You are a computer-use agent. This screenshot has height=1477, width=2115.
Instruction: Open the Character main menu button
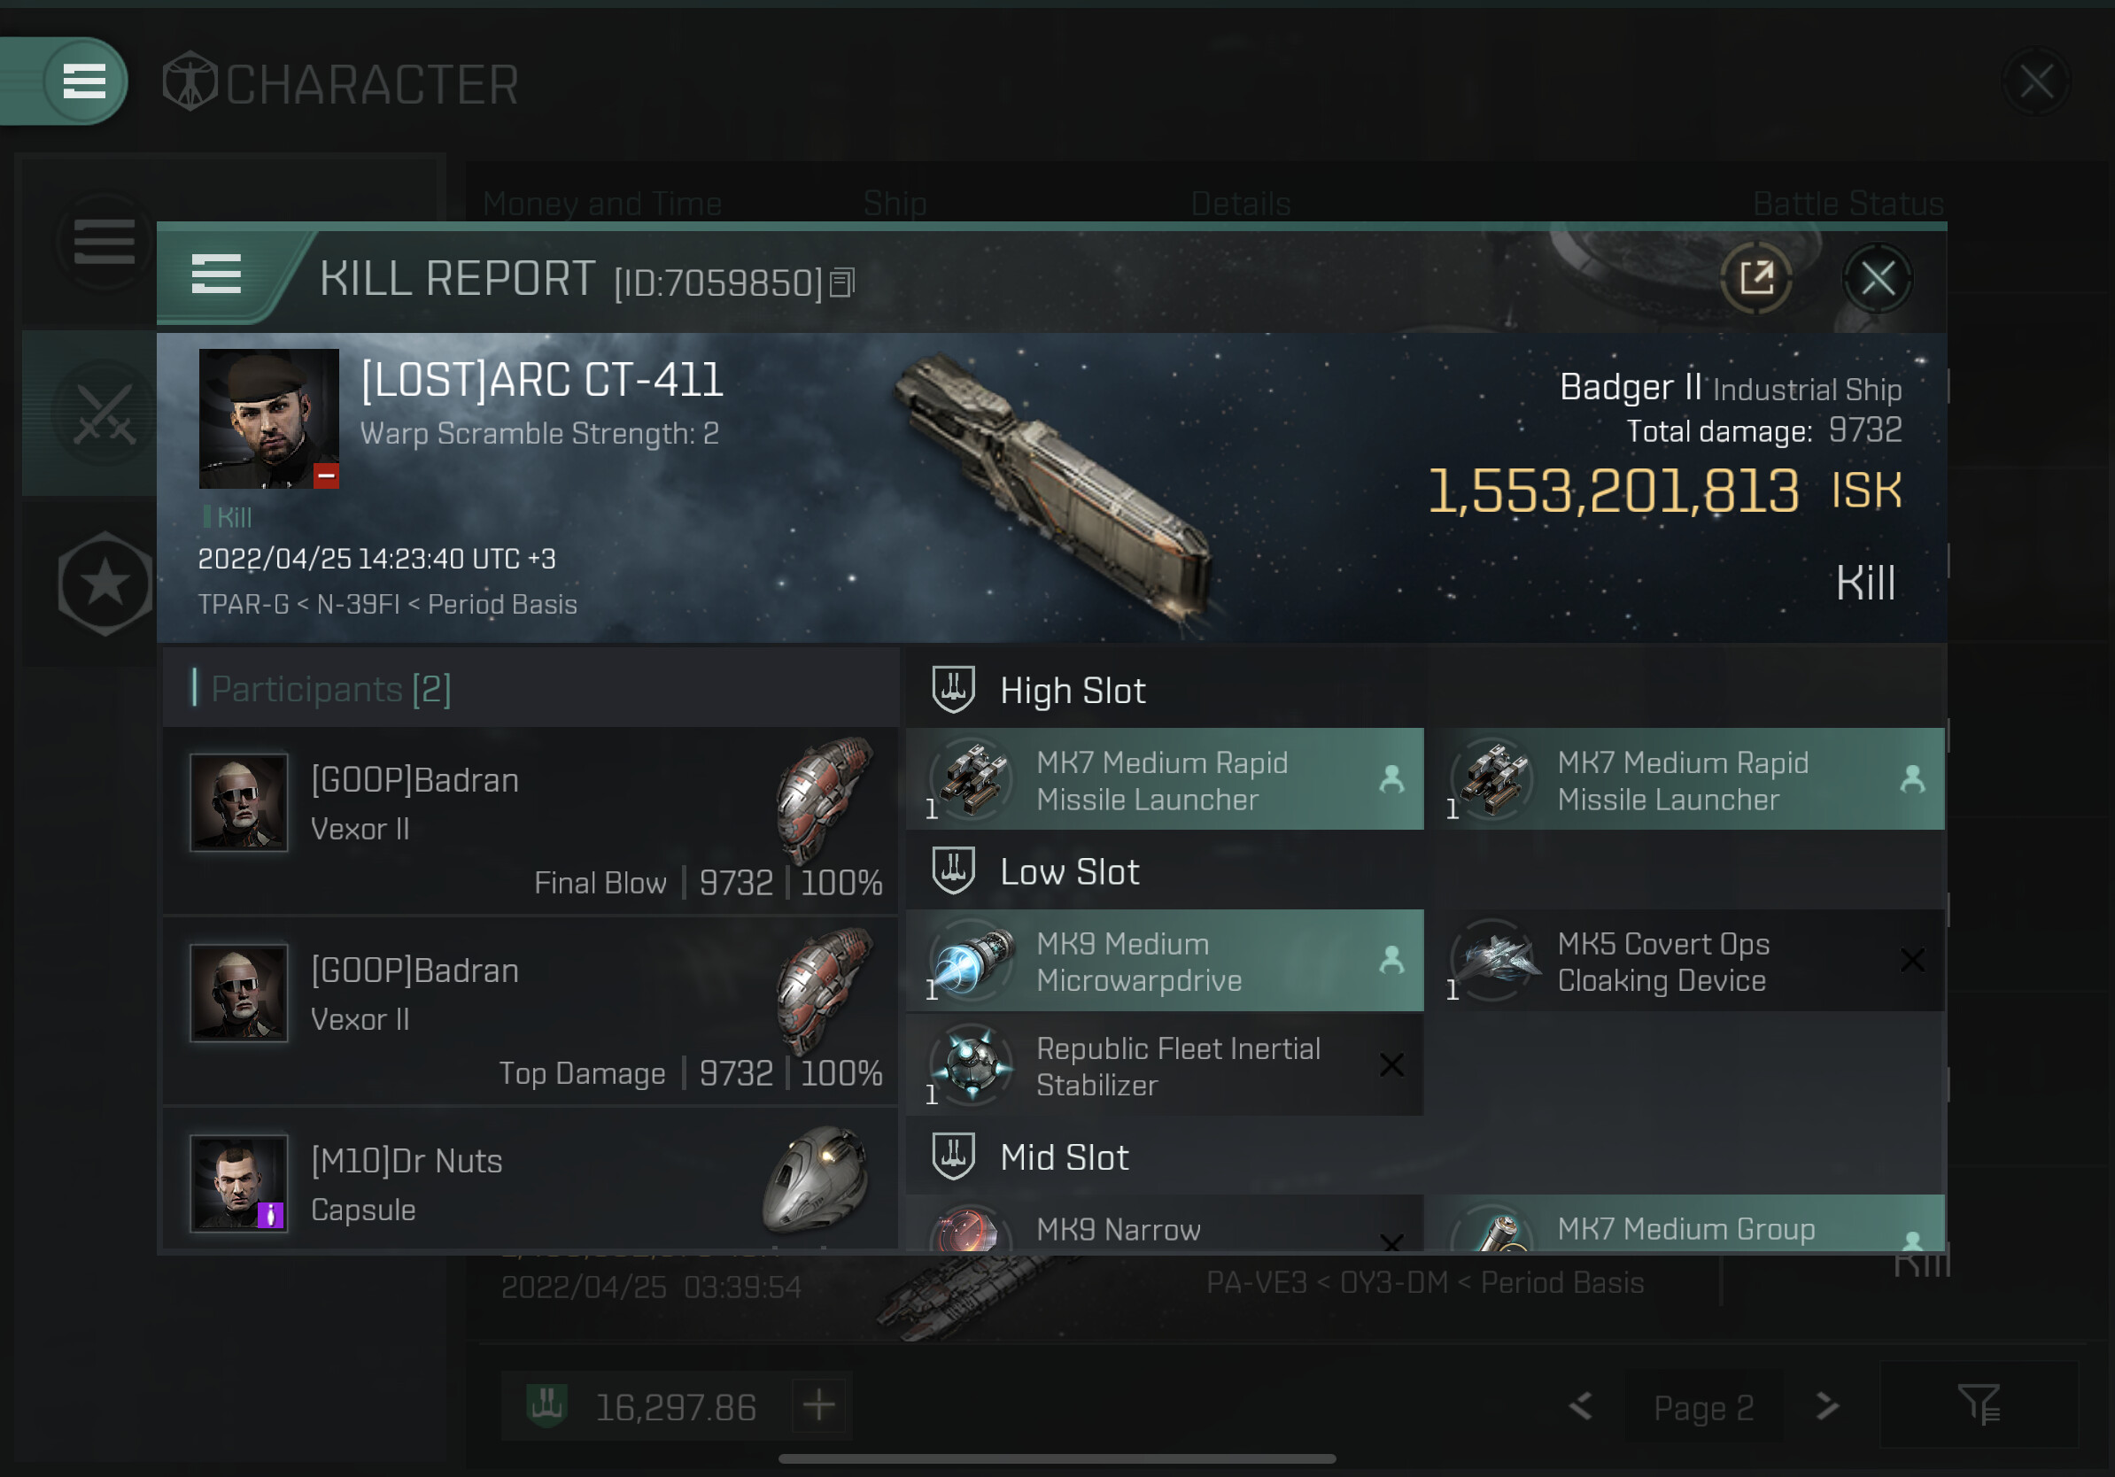84,81
